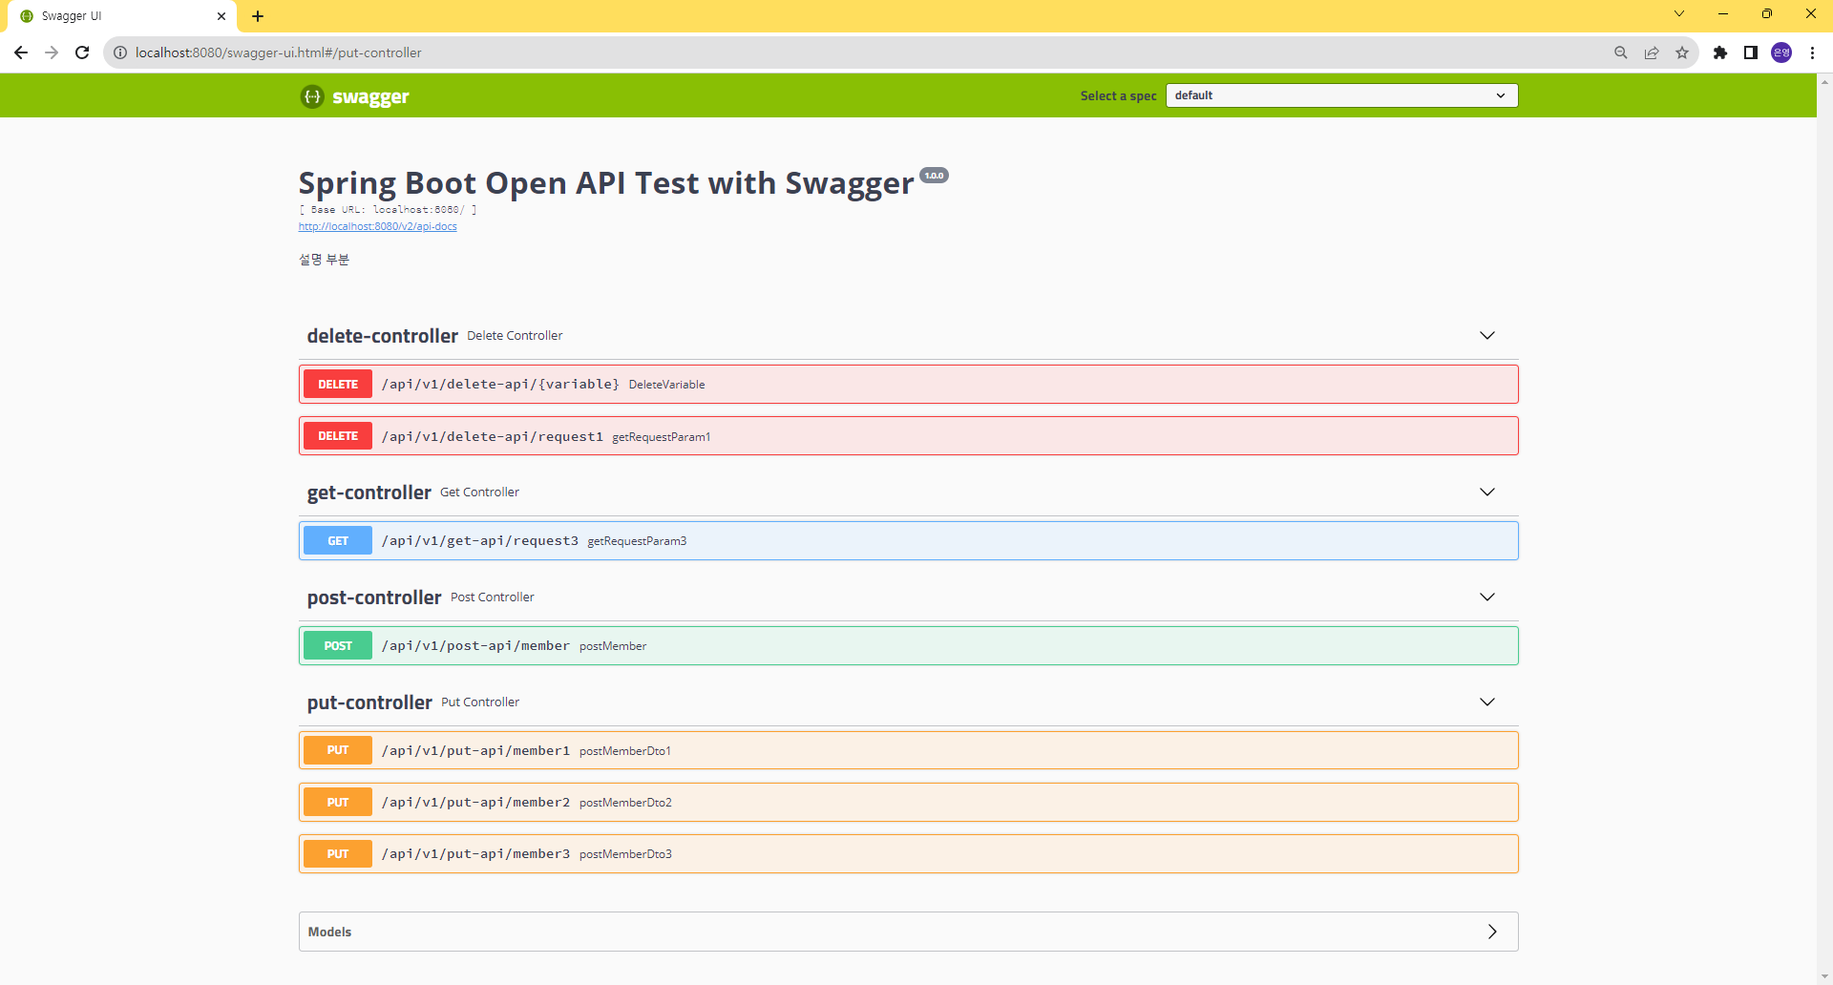Expand DELETE /api/v1/delete-api/{variable} operation

coord(908,384)
